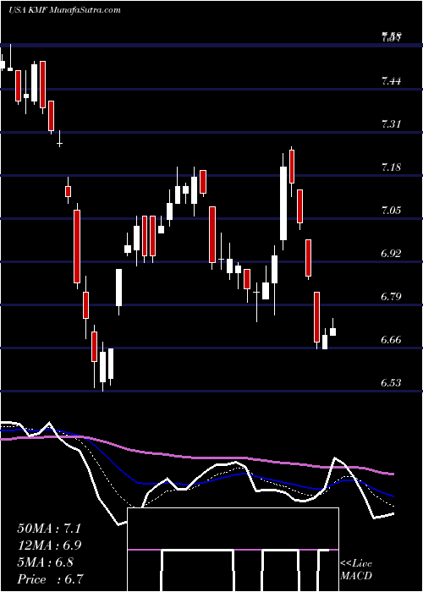Click the USA KMF MunafaSutra.com title text
The width and height of the screenshot is (423, 592).
tap(64, 10)
